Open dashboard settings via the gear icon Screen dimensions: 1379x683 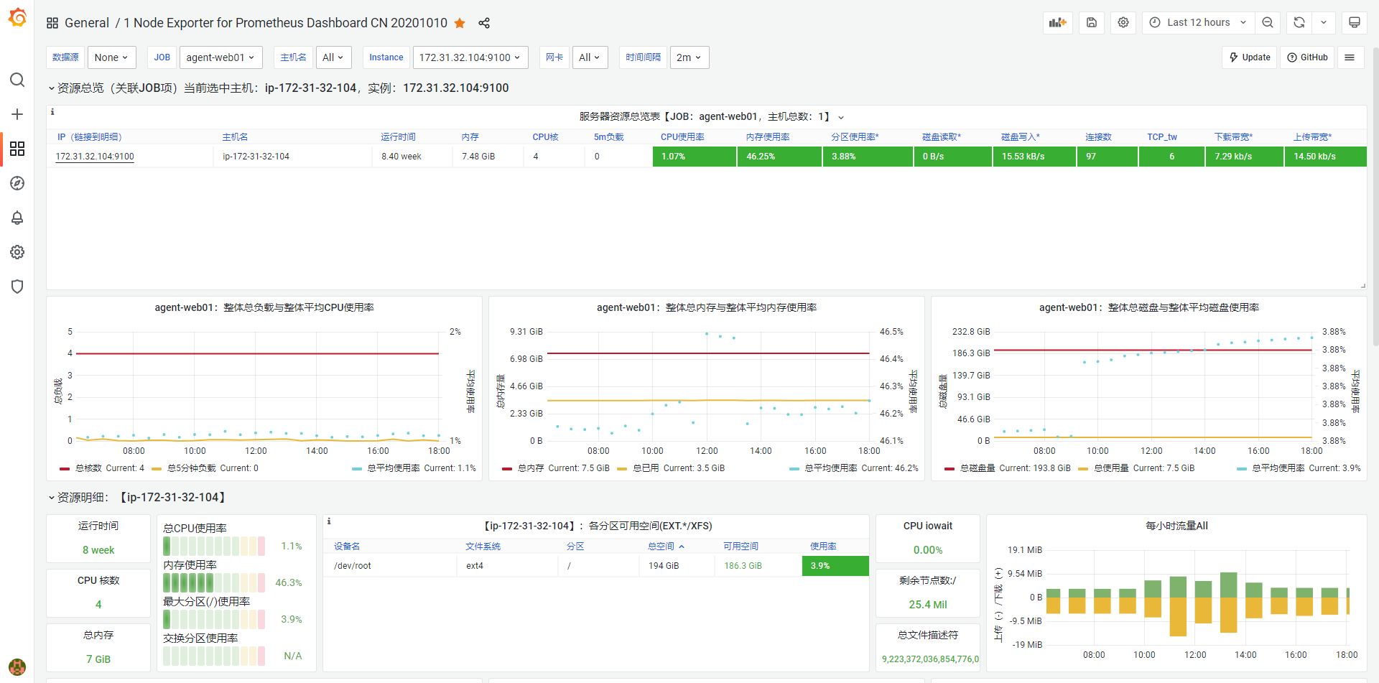[1123, 22]
